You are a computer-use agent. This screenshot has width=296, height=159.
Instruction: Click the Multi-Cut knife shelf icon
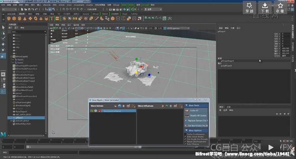click(96, 18)
